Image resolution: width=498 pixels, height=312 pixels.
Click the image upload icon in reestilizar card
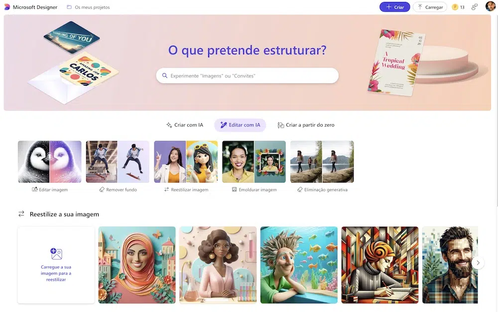coord(56,254)
